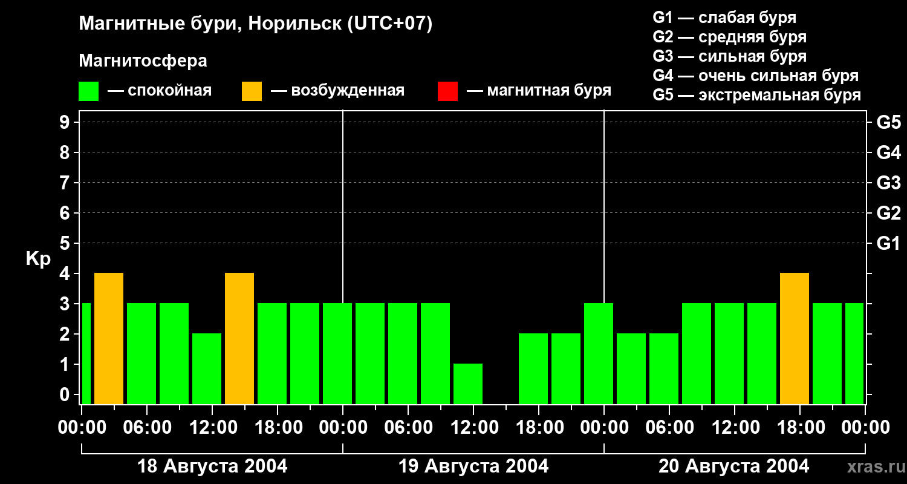The height and width of the screenshot is (484, 907).
Task: Click the 'G5 — экстремальная буря' line
Action: tap(757, 95)
